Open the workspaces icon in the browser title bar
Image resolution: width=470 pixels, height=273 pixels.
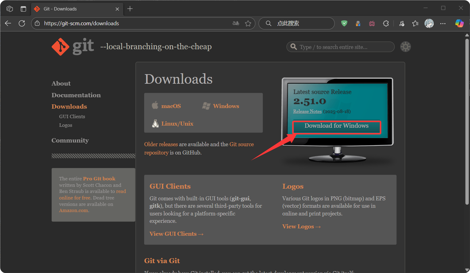10,9
